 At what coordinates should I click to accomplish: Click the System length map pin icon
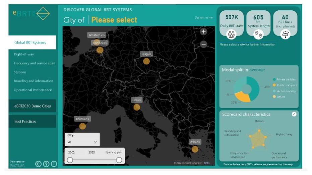tap(258, 34)
